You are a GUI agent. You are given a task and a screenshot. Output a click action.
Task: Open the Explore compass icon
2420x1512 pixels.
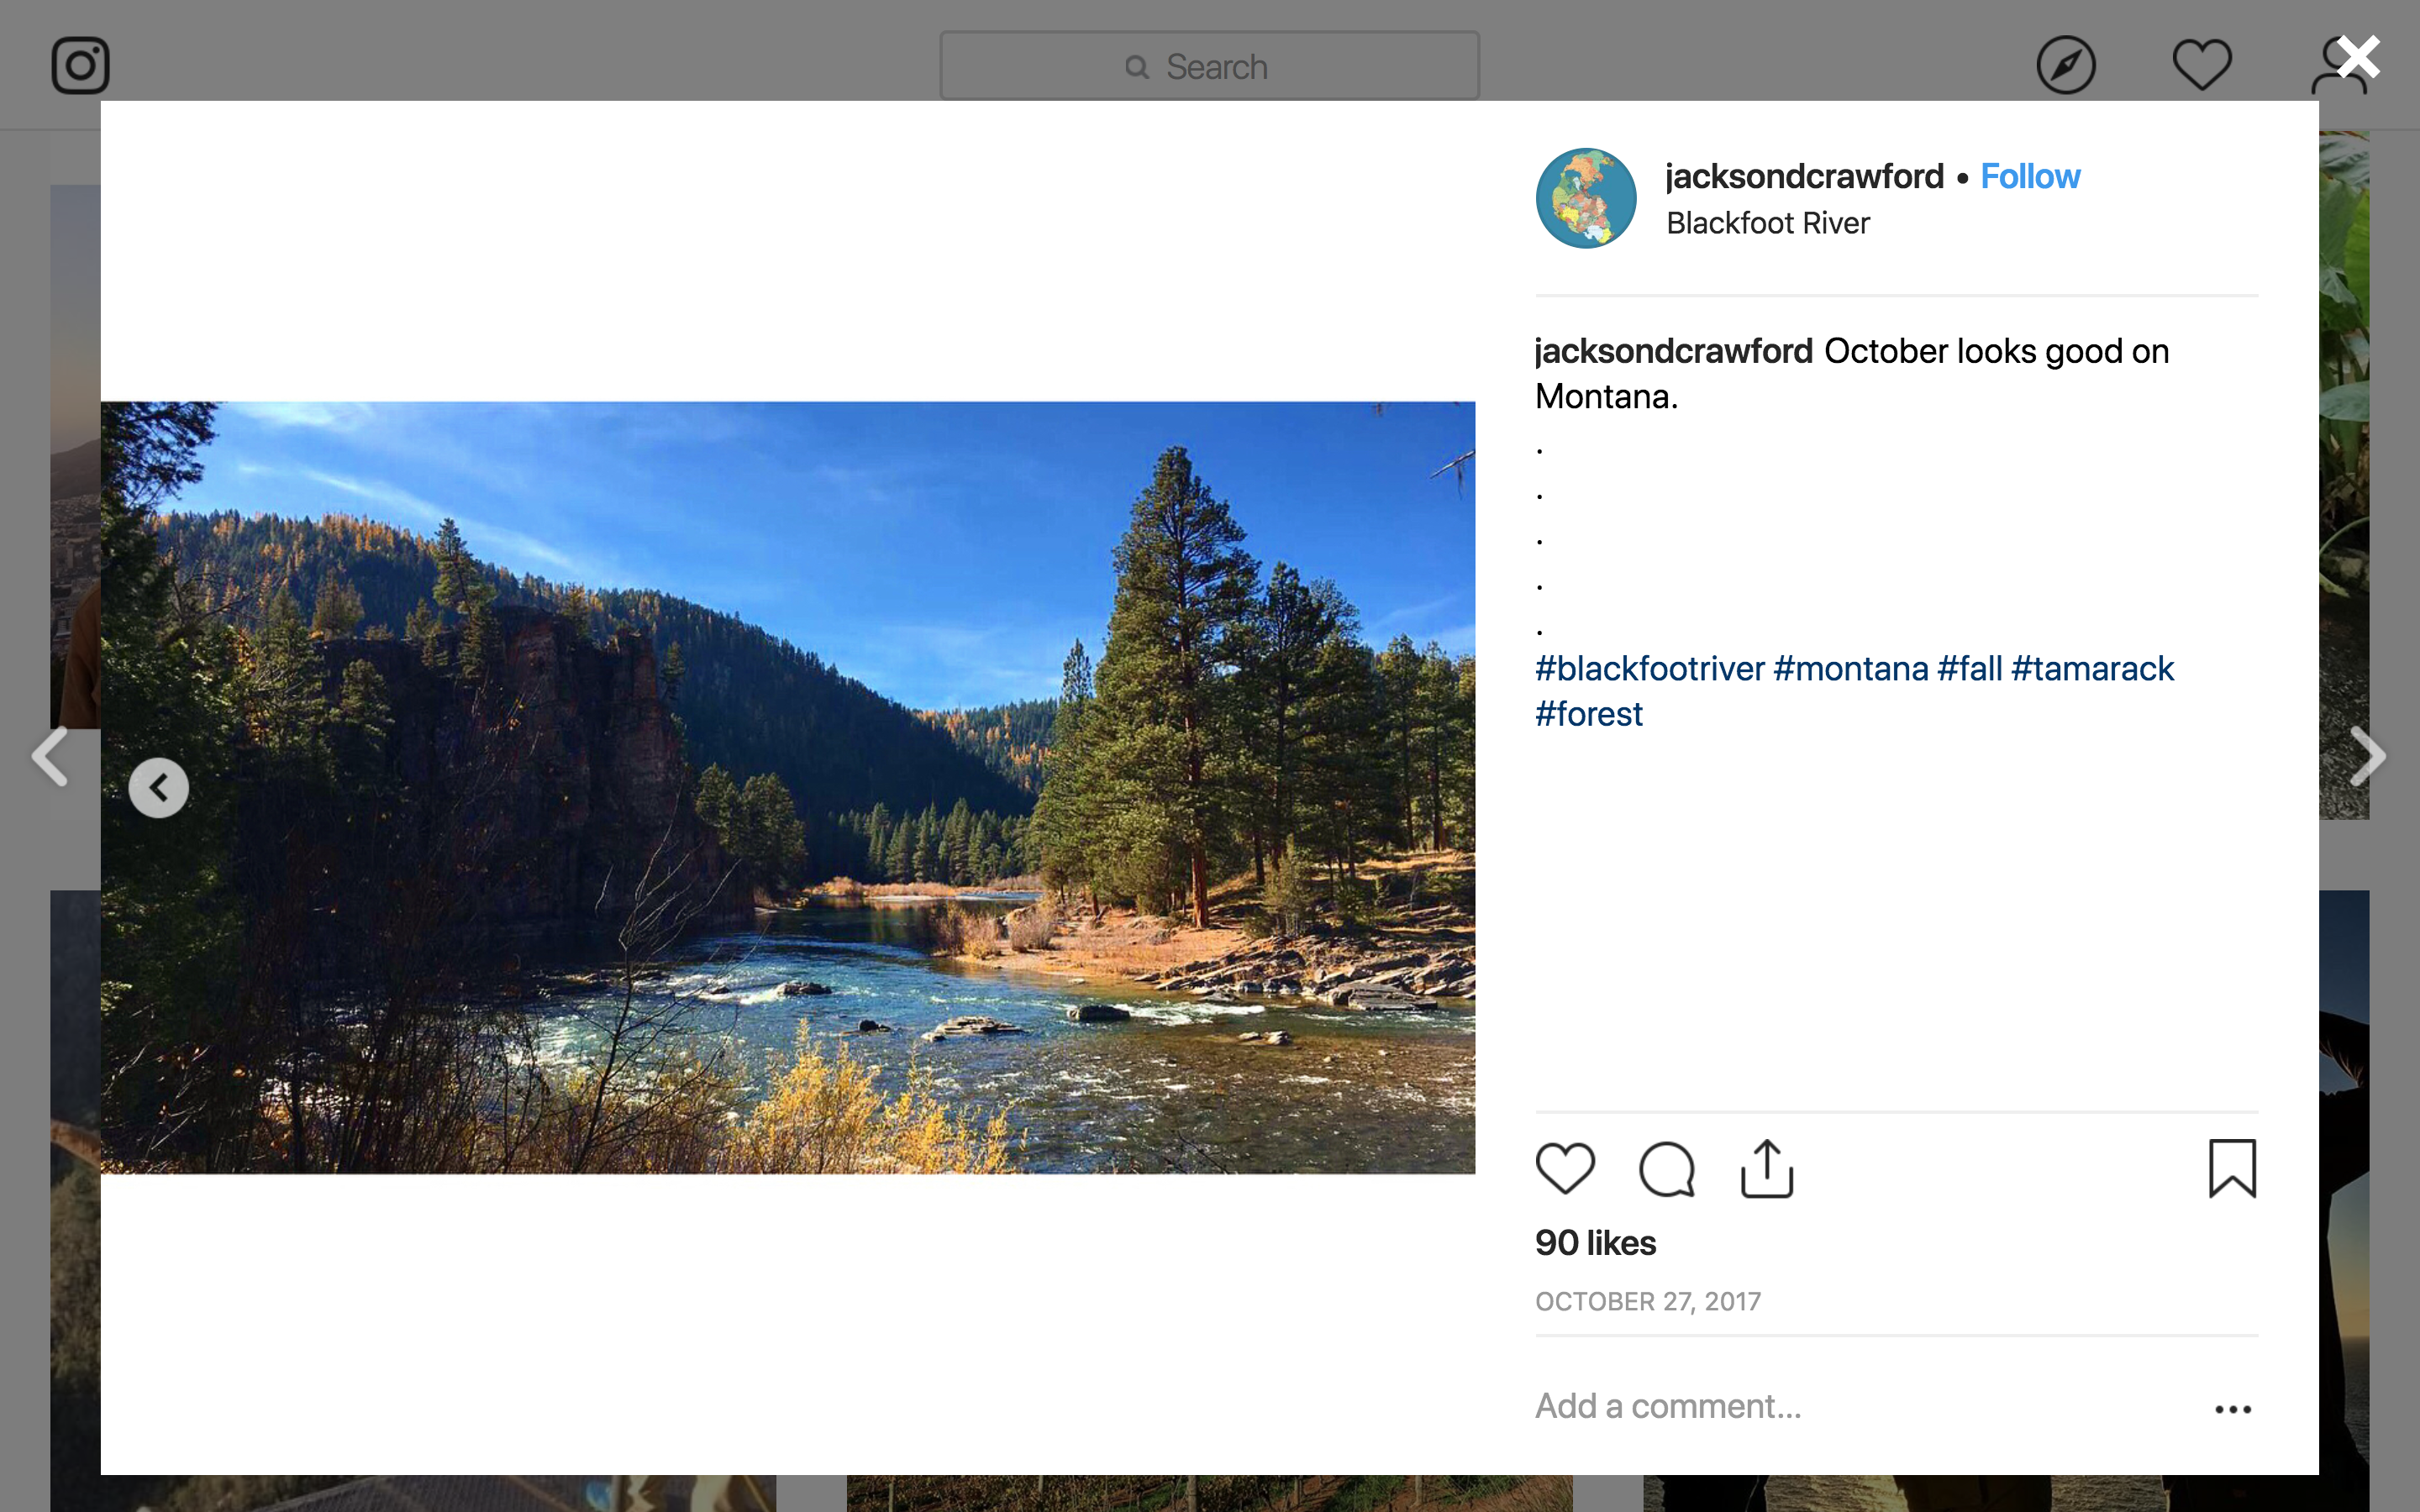coord(2065,66)
